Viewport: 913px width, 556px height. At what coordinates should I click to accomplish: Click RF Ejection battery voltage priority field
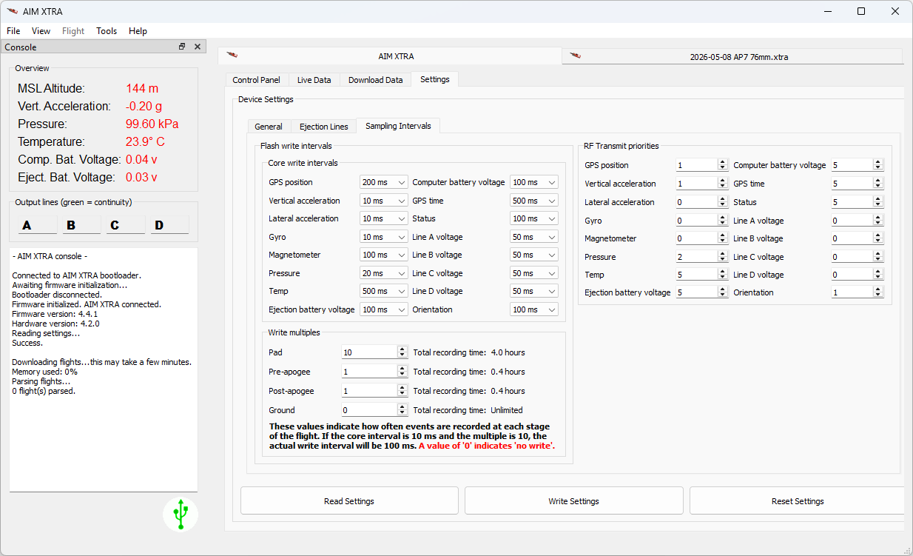click(701, 292)
